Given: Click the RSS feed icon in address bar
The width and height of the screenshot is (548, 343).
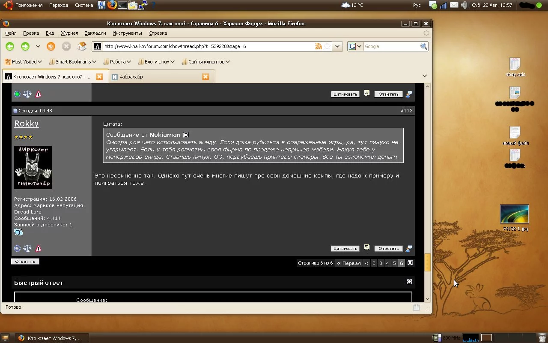Looking at the screenshot, I should pyautogui.click(x=319, y=46).
